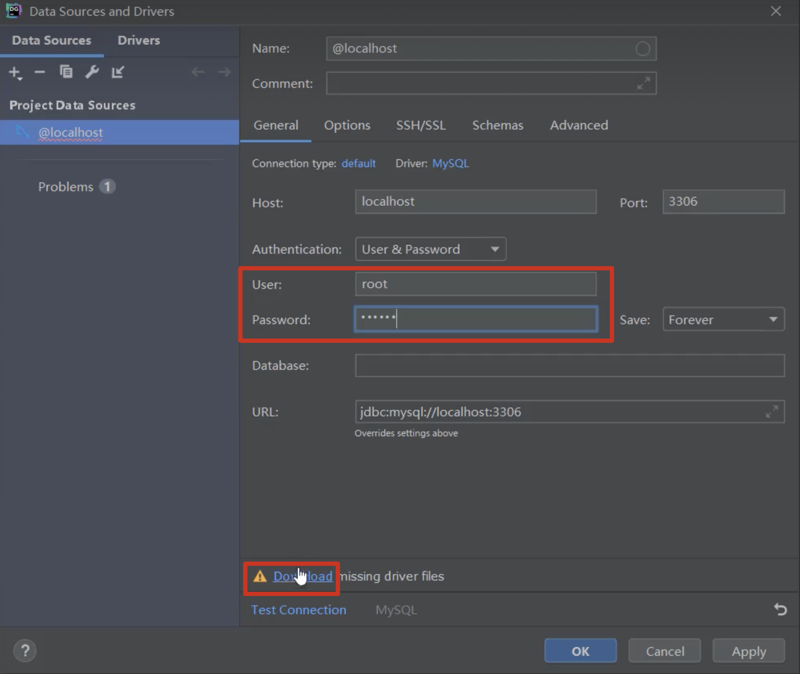Image resolution: width=800 pixels, height=674 pixels.
Task: Go back with the left arrow icon
Action: (198, 72)
